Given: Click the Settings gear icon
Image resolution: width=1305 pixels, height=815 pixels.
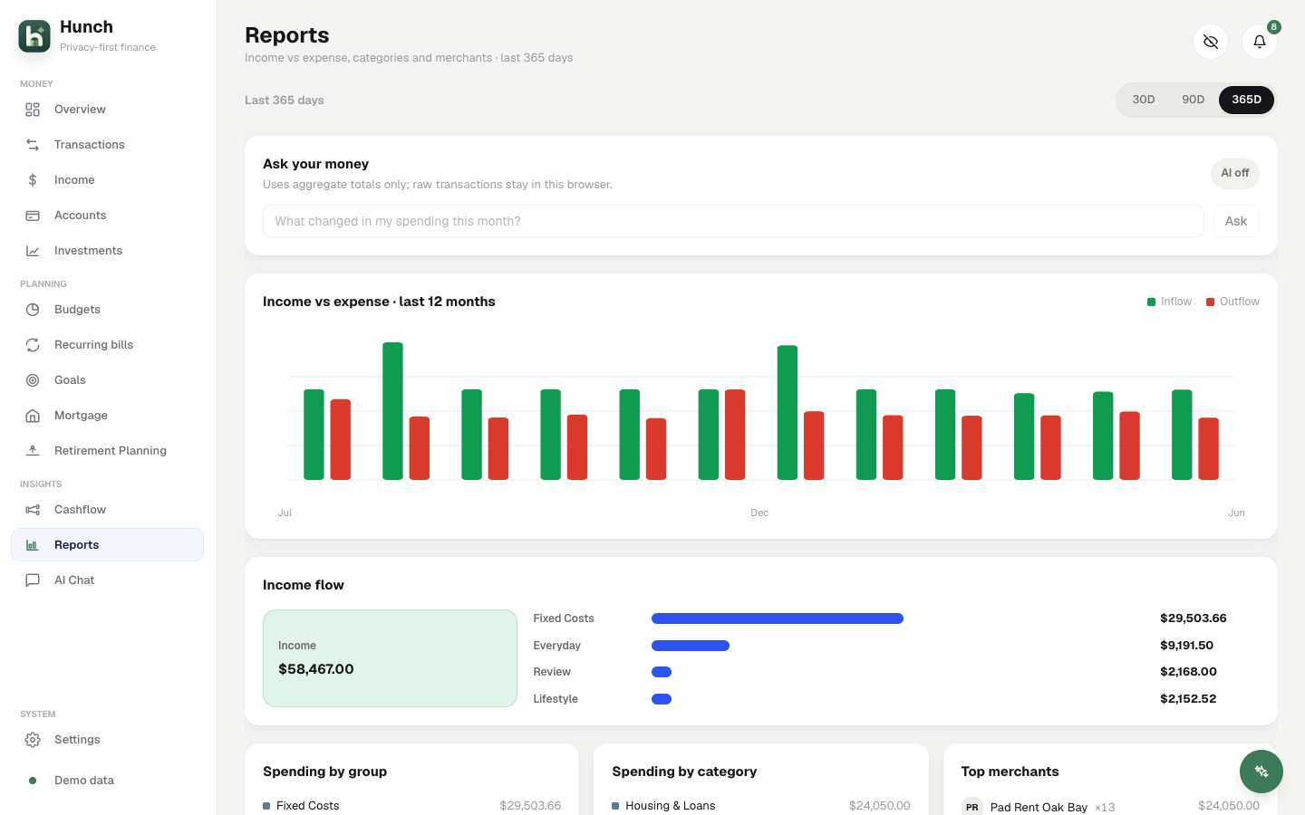Looking at the screenshot, I should 33,740.
